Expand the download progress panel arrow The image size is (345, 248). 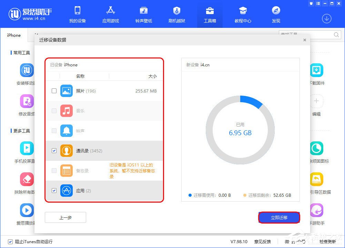(x=326, y=19)
